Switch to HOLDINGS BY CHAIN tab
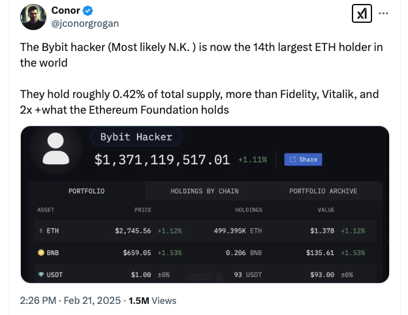408x315 pixels. coord(204,191)
